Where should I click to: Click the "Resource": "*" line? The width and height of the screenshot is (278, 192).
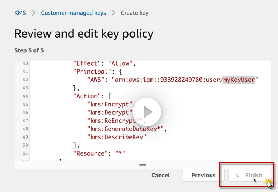(x=99, y=153)
